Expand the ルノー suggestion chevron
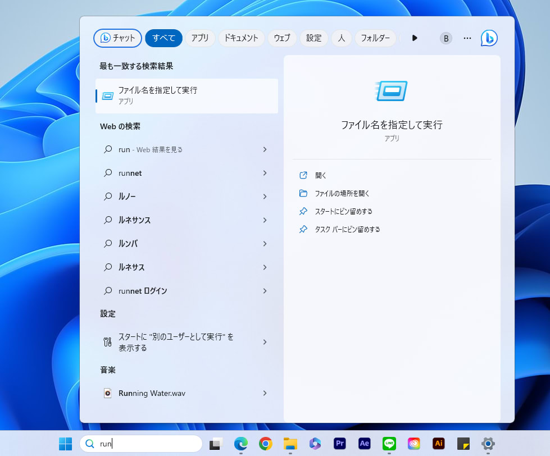550x456 pixels. 265,197
